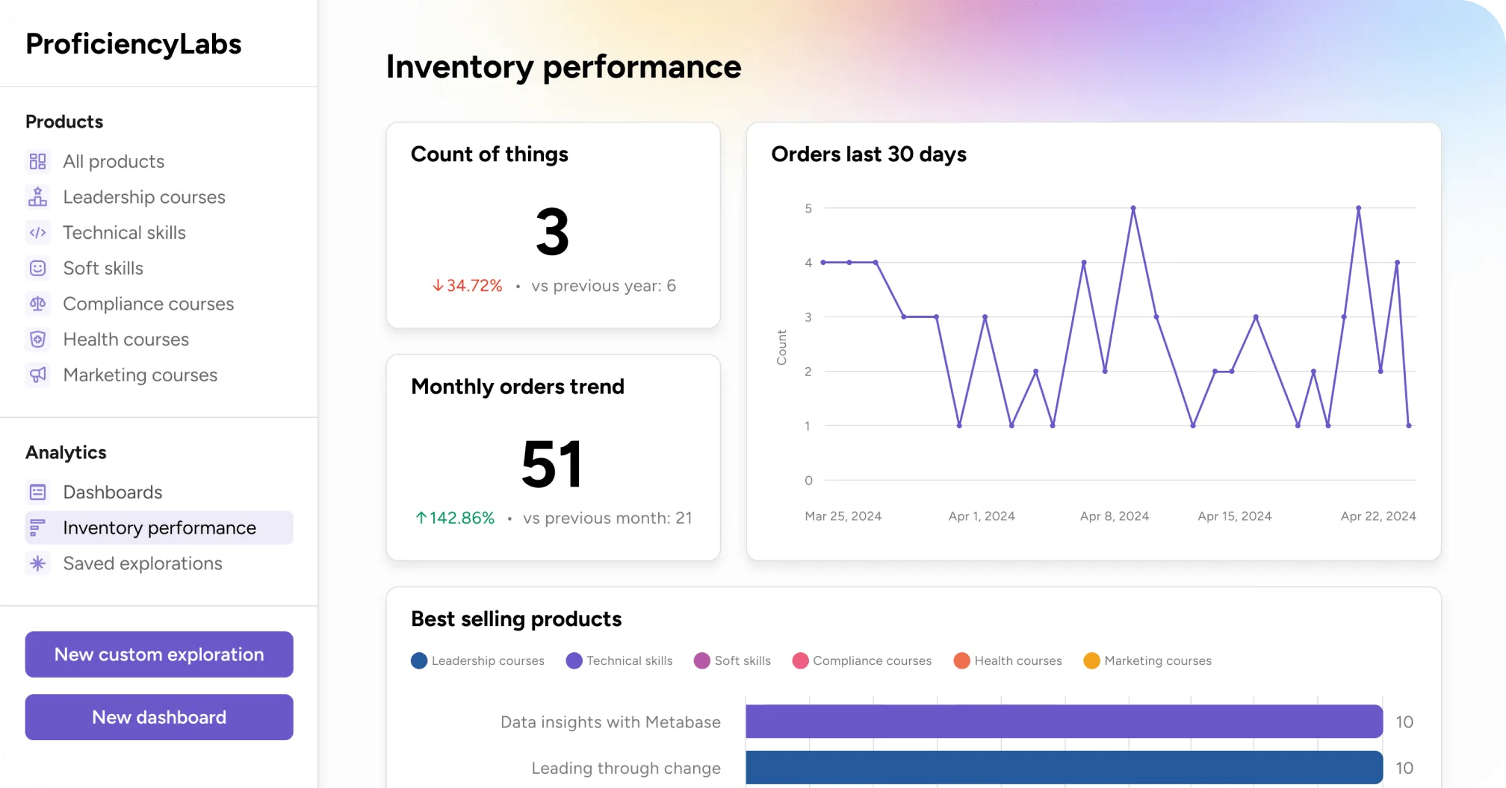The width and height of the screenshot is (1506, 788).
Task: Click the Data insights with Metabase bar
Action: pos(1061,722)
